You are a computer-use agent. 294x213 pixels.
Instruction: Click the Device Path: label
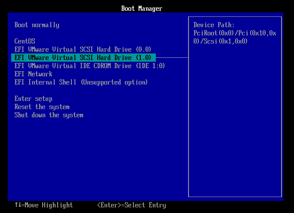pyautogui.click(x=214, y=25)
